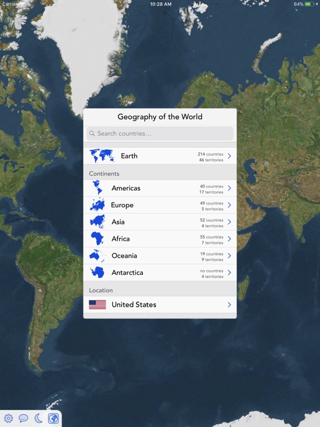Click the Asia continent silhouette icon
Screen dimensions: 320x427
pos(97,222)
